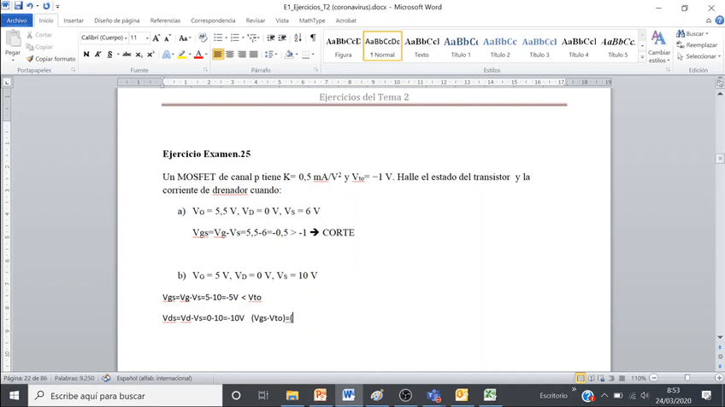The image size is (725, 407).
Task: Apply the Título 1 style
Action: point(461,46)
